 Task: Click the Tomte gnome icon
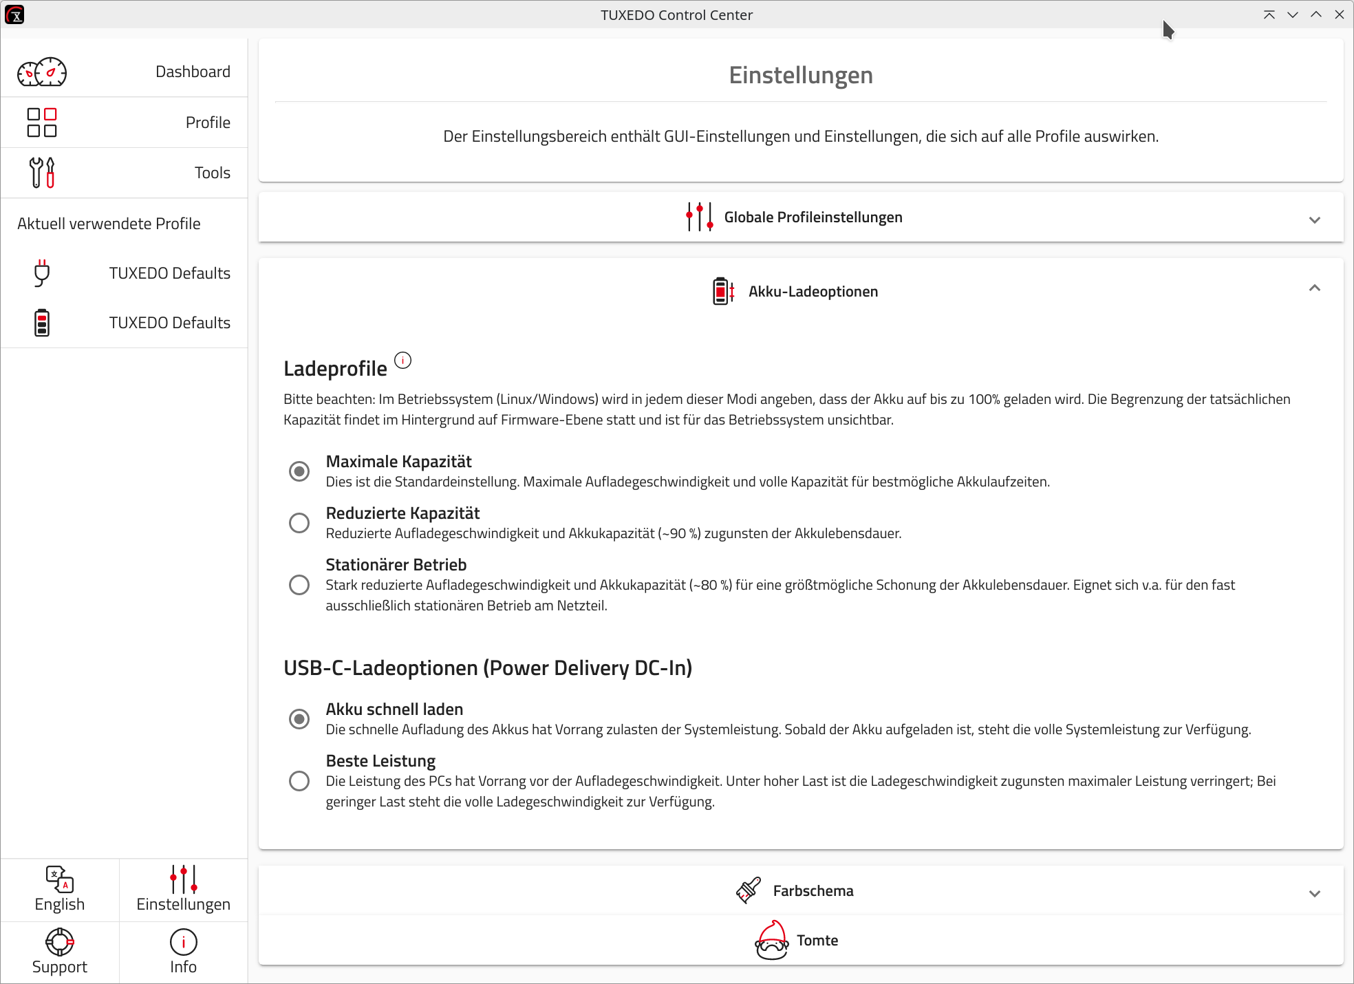click(772, 940)
